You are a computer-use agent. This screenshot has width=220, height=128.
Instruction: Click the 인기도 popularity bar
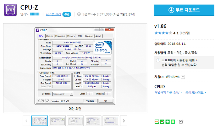pyautogui.click(x=35, y=14)
